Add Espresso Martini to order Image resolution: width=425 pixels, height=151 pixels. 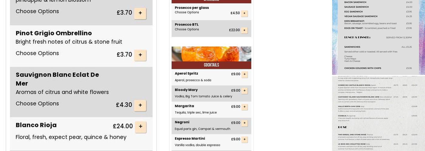244,140
